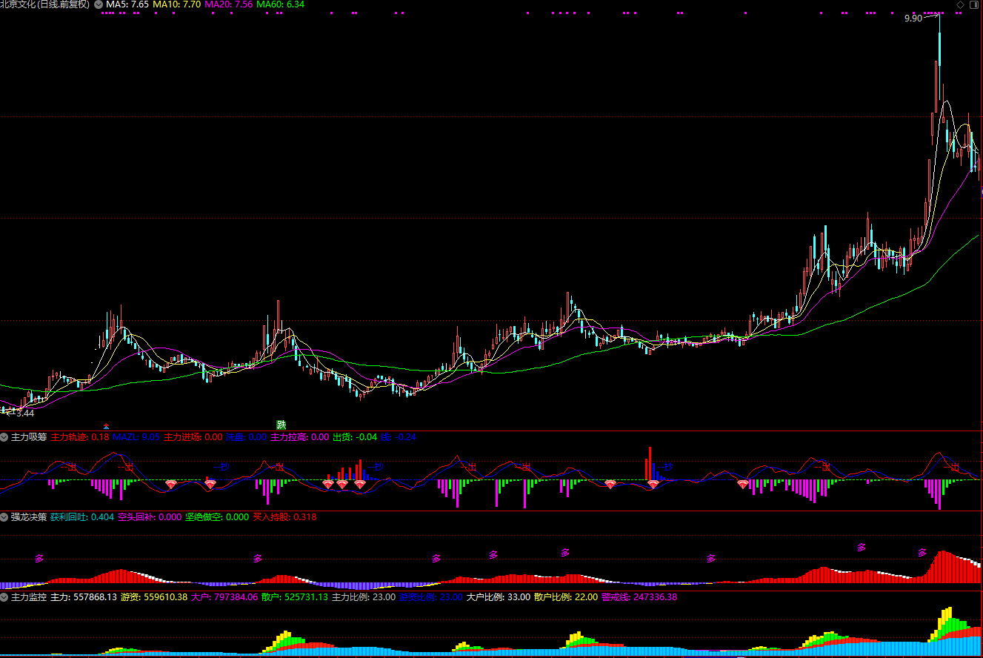Click the first blue 抄 signal label
The height and width of the screenshot is (658, 983).
(222, 467)
